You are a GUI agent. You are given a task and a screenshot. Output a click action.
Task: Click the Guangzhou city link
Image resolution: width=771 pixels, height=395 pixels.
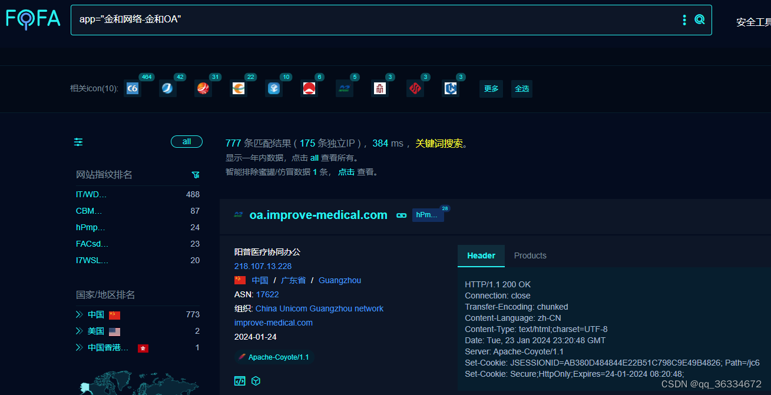pos(340,280)
